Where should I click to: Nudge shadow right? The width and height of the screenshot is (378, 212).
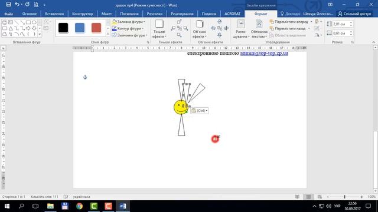point(185,28)
